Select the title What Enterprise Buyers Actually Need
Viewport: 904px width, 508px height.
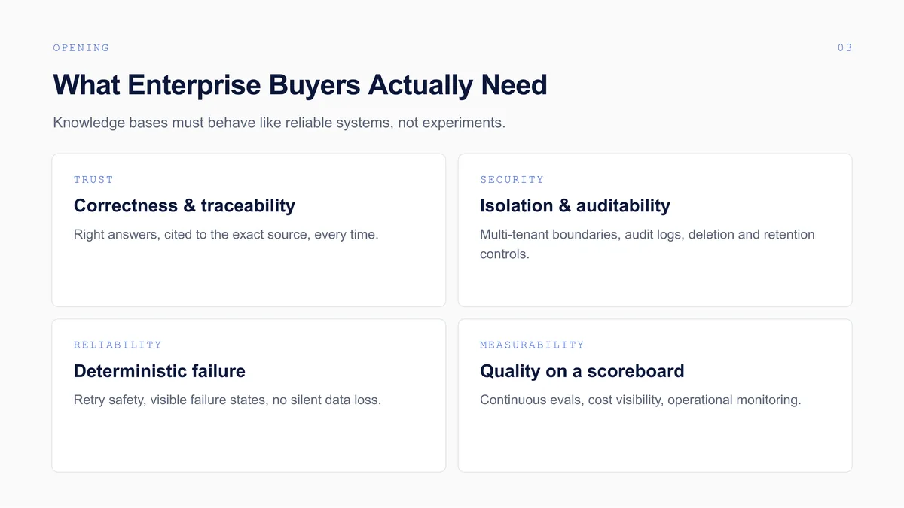point(300,85)
